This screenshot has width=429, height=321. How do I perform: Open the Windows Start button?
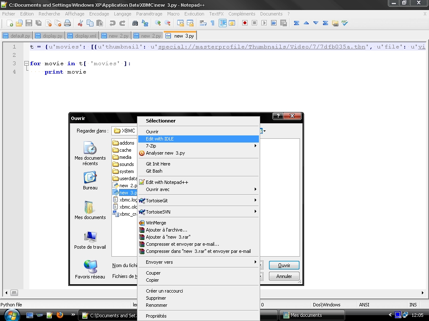click(11, 316)
